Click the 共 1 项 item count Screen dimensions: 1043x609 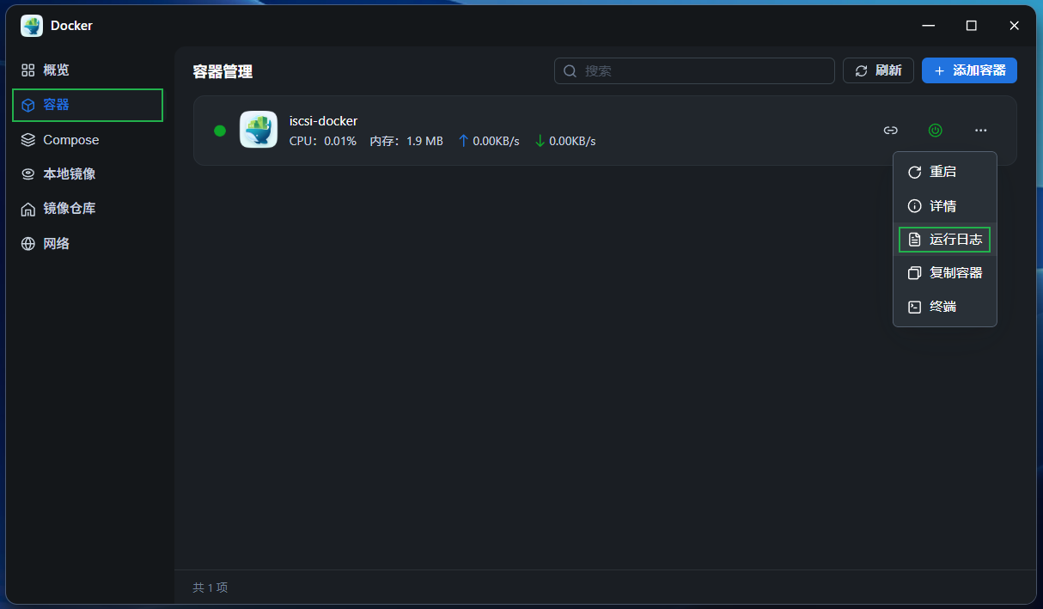[x=210, y=588]
